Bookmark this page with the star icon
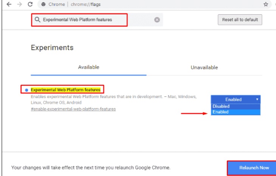The height and width of the screenshot is (176, 276). pyautogui.click(x=266, y=5)
